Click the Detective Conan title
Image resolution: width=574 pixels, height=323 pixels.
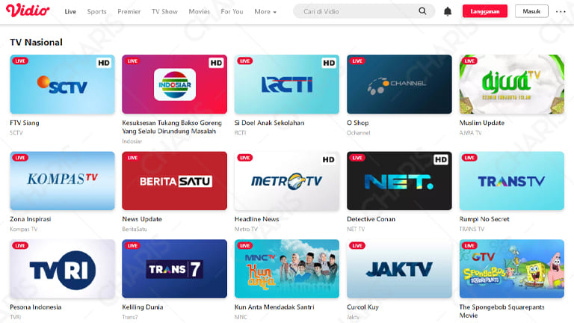(x=371, y=219)
